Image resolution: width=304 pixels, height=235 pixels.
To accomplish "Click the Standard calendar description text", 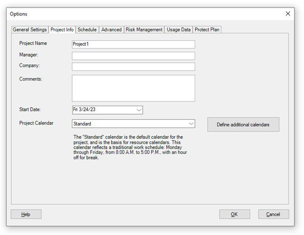I will coord(131,147).
